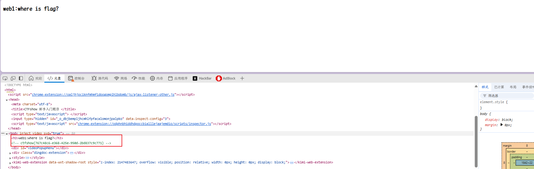This screenshot has height=169, width=534.
Task: Click the 筛选器 styles filter field
Action: (x=507, y=96)
